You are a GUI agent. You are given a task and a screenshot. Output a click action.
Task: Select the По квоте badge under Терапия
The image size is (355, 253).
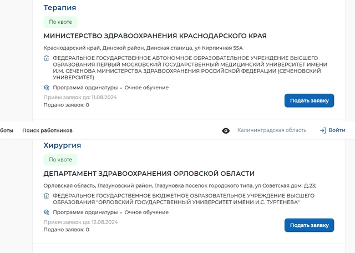pos(60,22)
